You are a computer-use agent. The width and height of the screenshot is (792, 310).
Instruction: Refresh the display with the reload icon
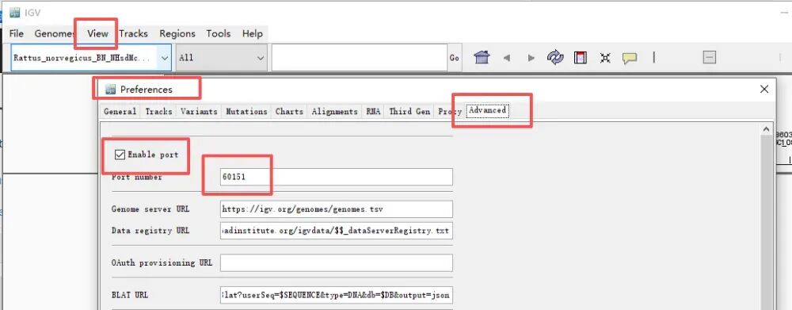point(555,57)
